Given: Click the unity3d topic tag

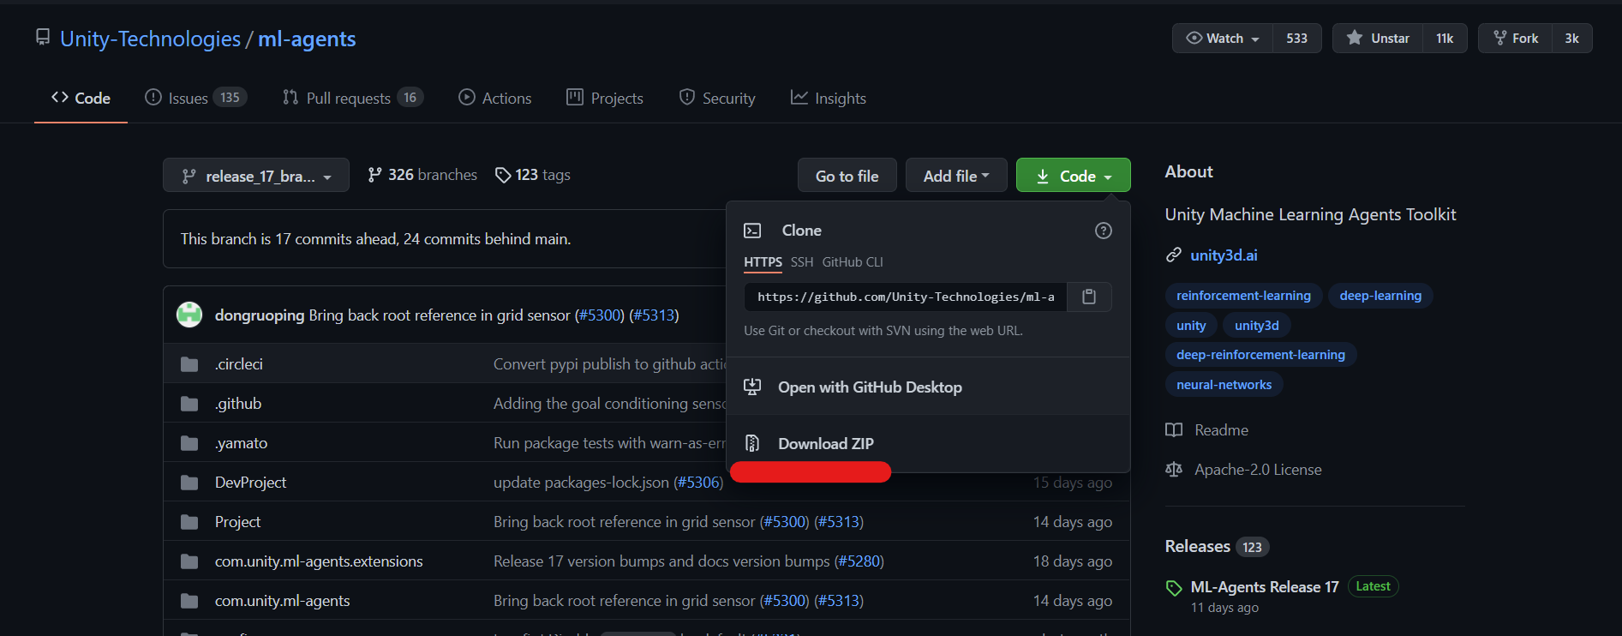Looking at the screenshot, I should tap(1256, 326).
